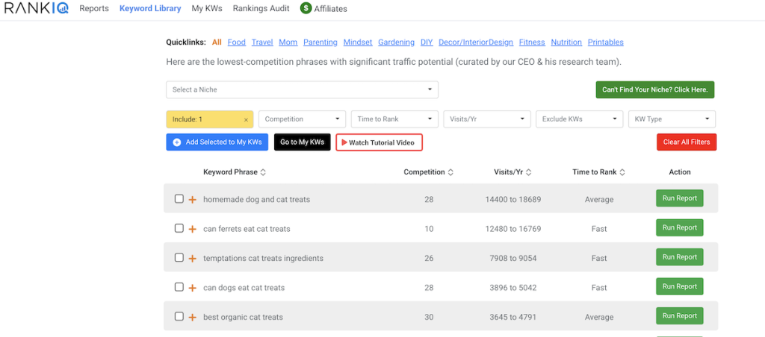
Task: Select the DIY quicklink
Action: pyautogui.click(x=427, y=42)
